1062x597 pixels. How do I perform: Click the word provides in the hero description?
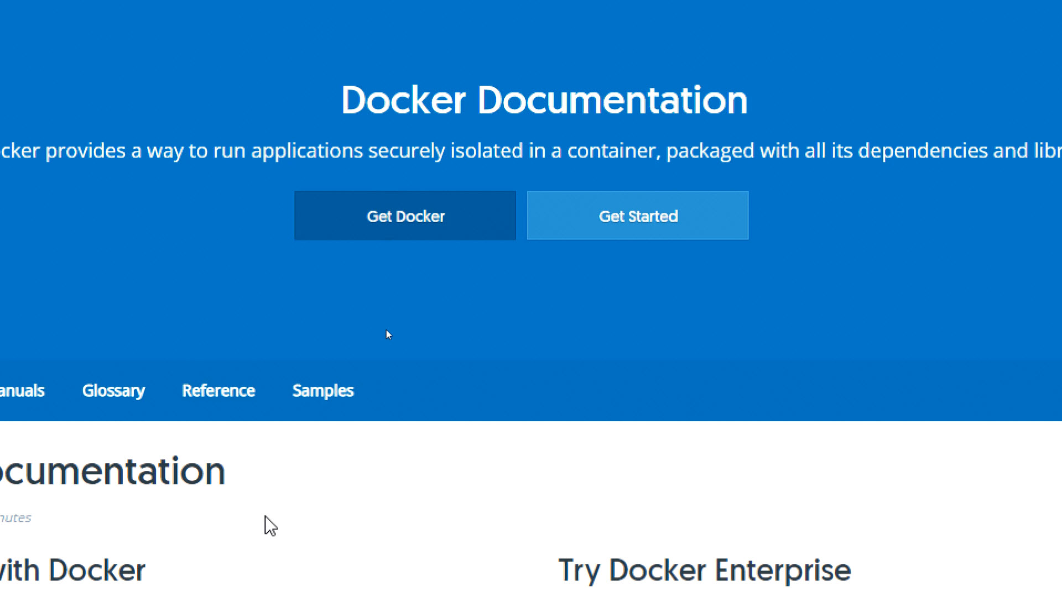coord(85,151)
